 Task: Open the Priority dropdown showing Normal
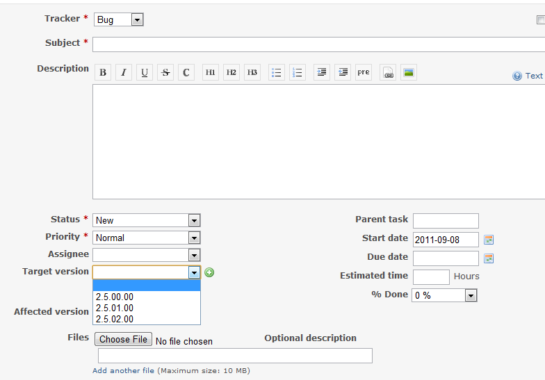point(147,238)
